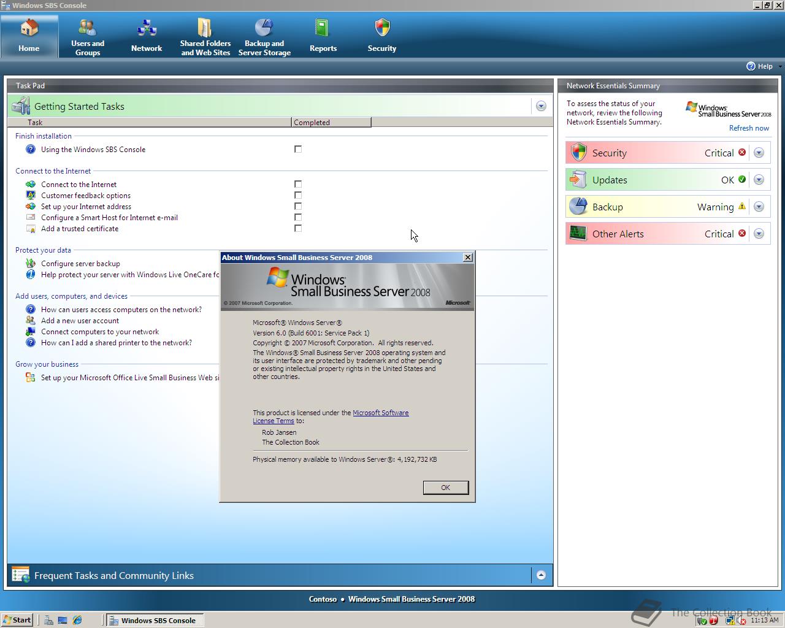The width and height of the screenshot is (785, 628).
Task: Open 'Configure server backup' task
Action: 80,264
